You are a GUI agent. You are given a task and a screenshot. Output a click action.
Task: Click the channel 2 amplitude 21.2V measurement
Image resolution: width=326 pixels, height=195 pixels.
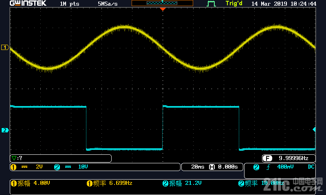[182, 183]
